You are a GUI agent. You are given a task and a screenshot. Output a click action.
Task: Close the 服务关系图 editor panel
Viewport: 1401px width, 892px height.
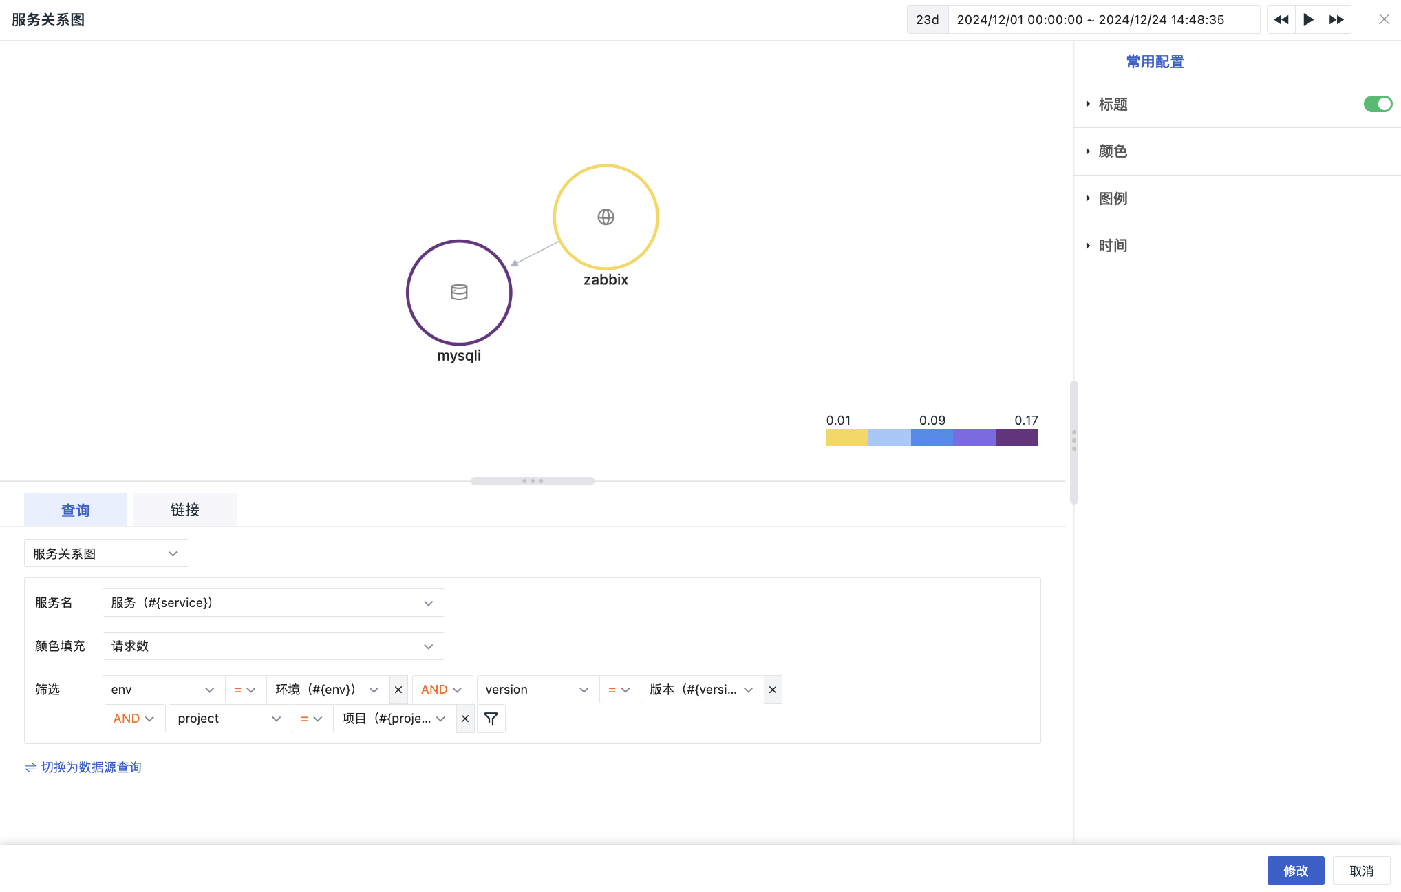click(1384, 19)
